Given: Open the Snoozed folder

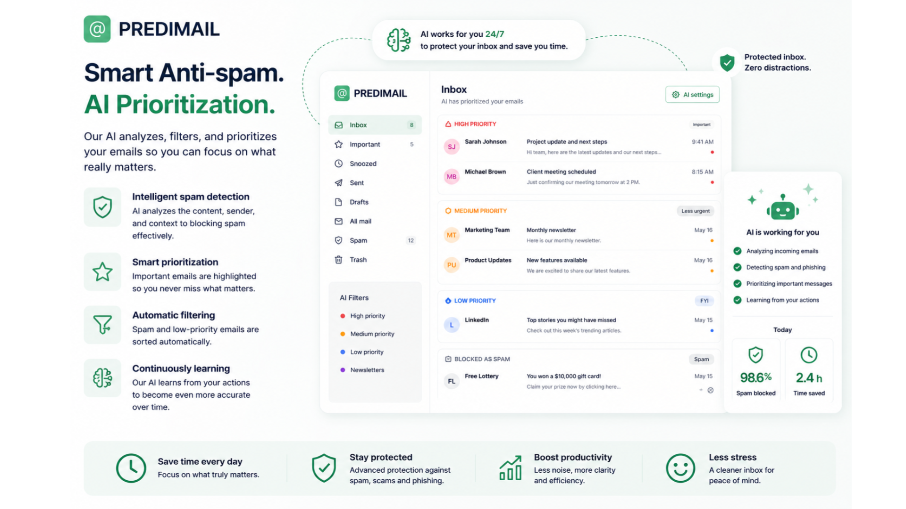Looking at the screenshot, I should point(375,164).
